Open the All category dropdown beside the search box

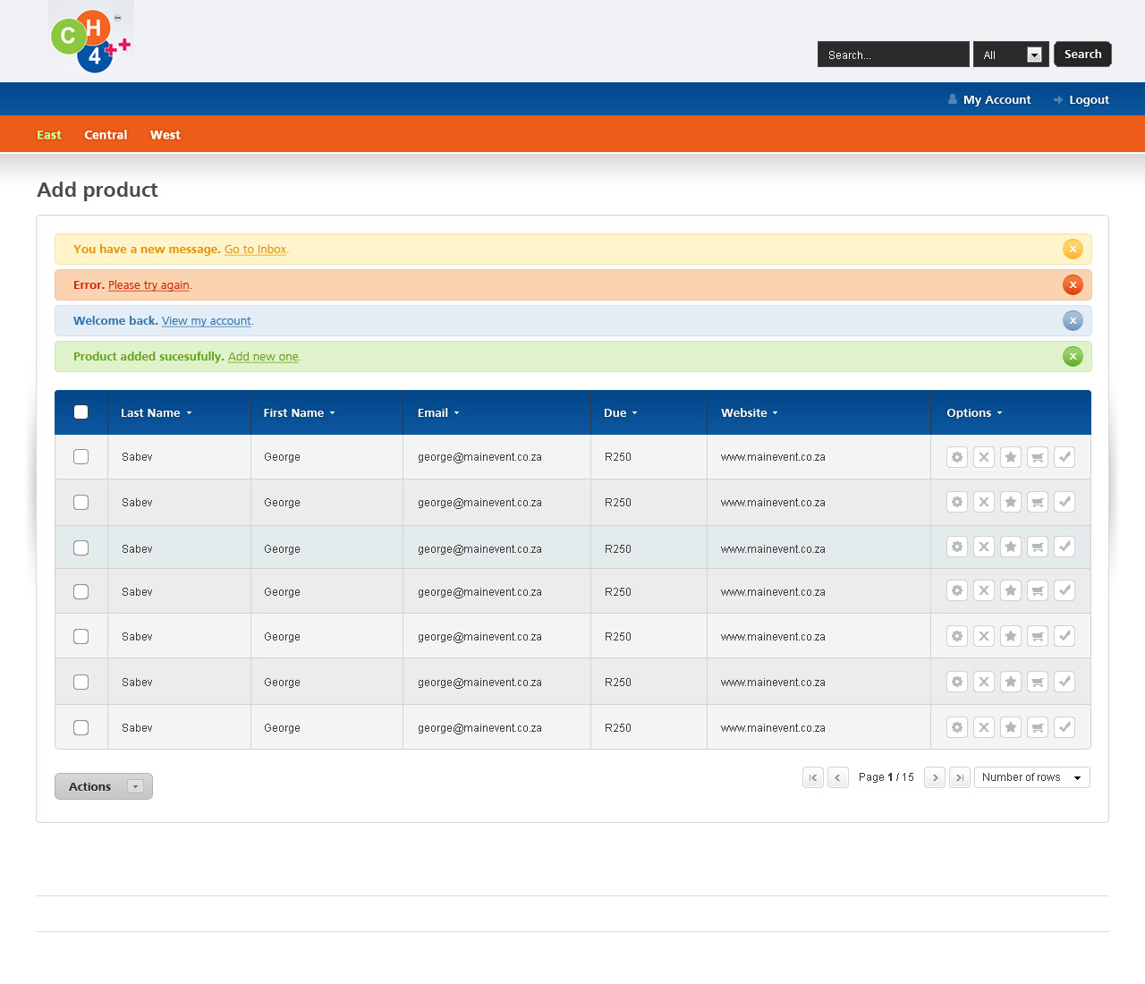click(x=1011, y=55)
